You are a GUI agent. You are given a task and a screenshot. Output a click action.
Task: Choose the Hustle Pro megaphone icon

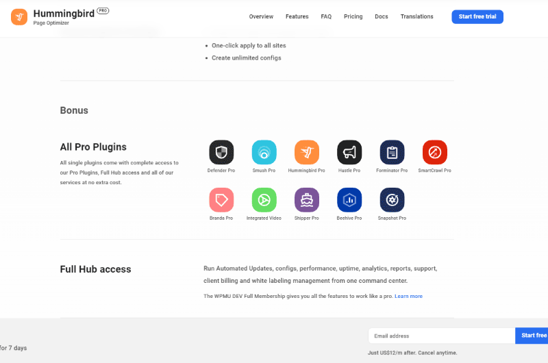point(349,152)
